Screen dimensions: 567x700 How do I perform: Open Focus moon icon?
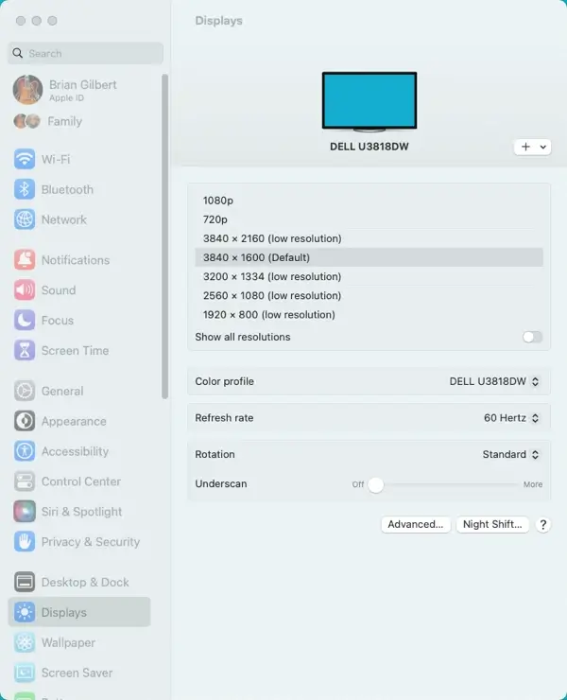click(24, 320)
